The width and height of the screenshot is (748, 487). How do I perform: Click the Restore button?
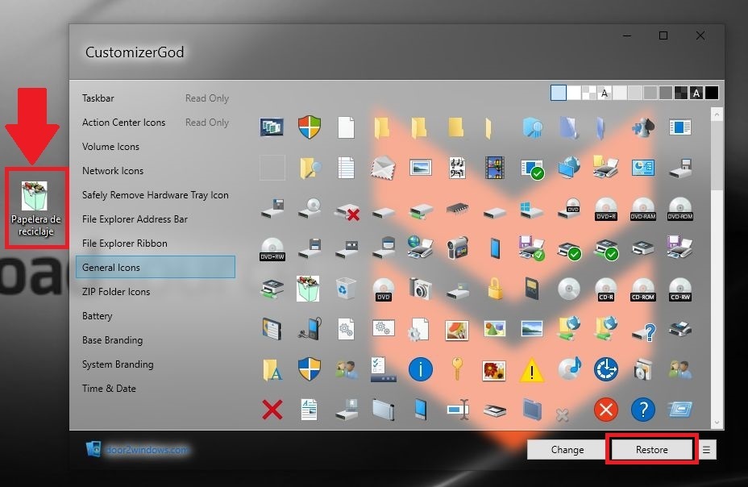(x=651, y=449)
